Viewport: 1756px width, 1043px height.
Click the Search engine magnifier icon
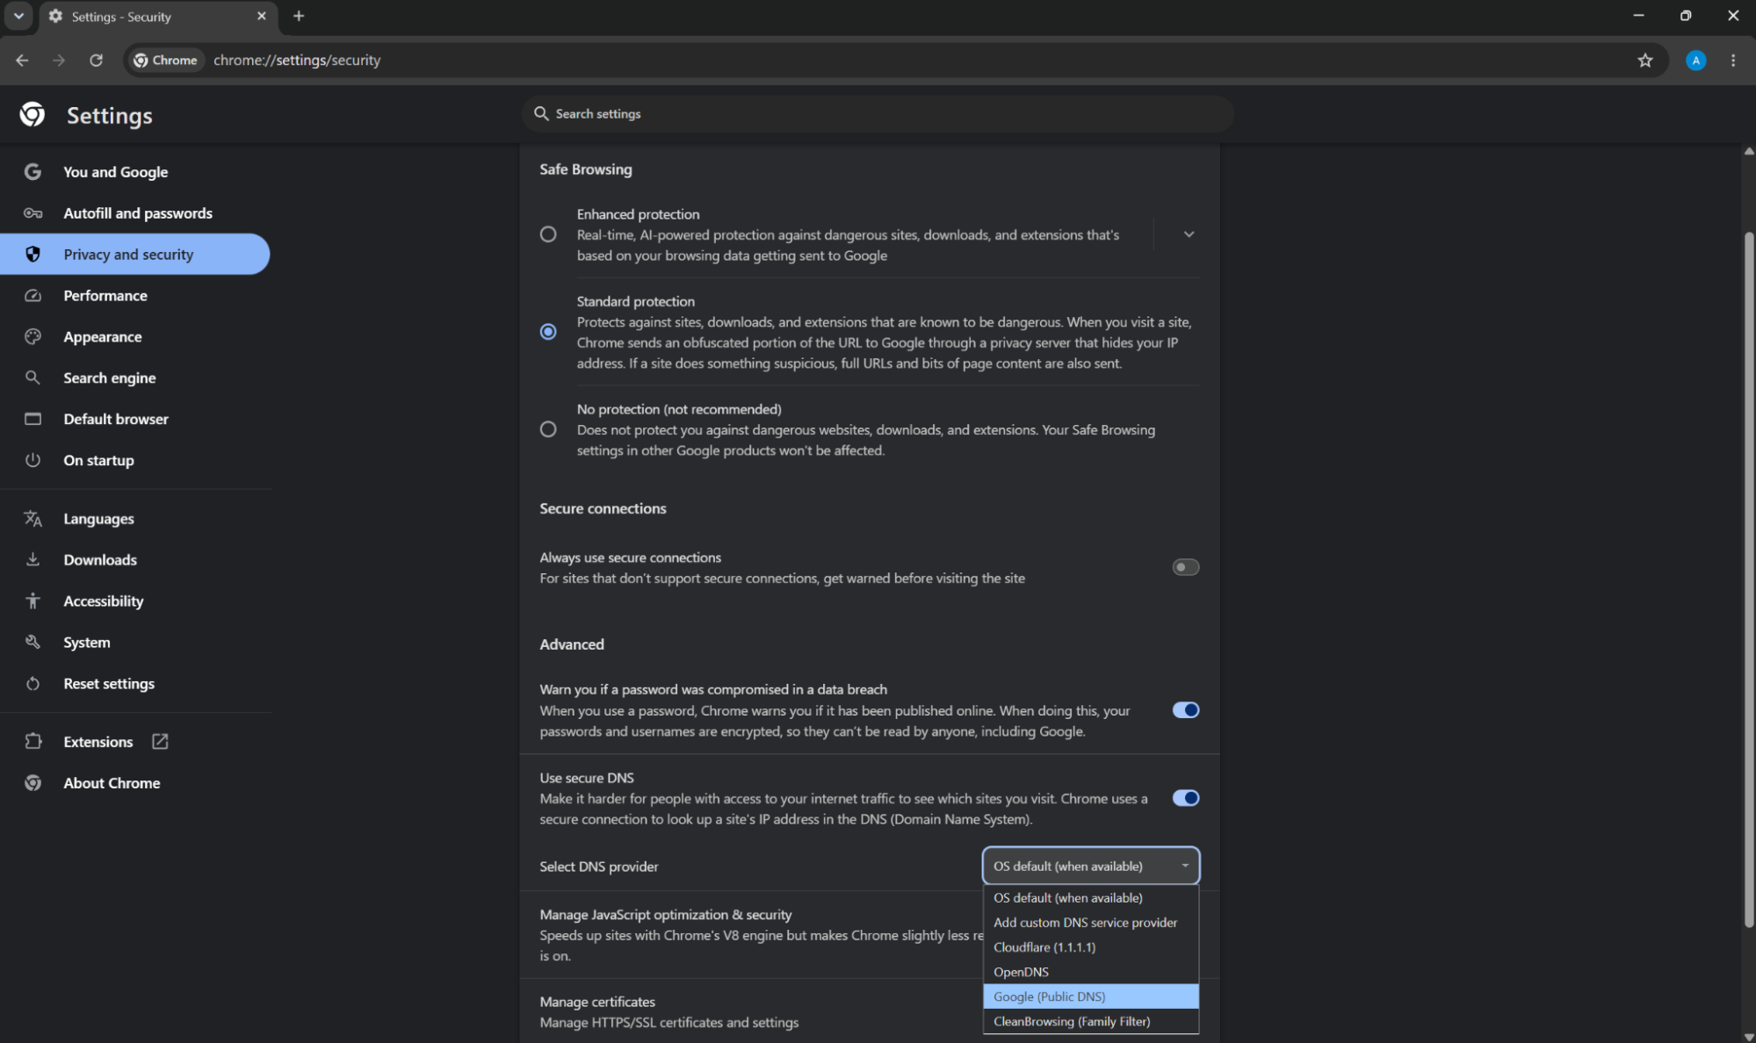coord(33,378)
